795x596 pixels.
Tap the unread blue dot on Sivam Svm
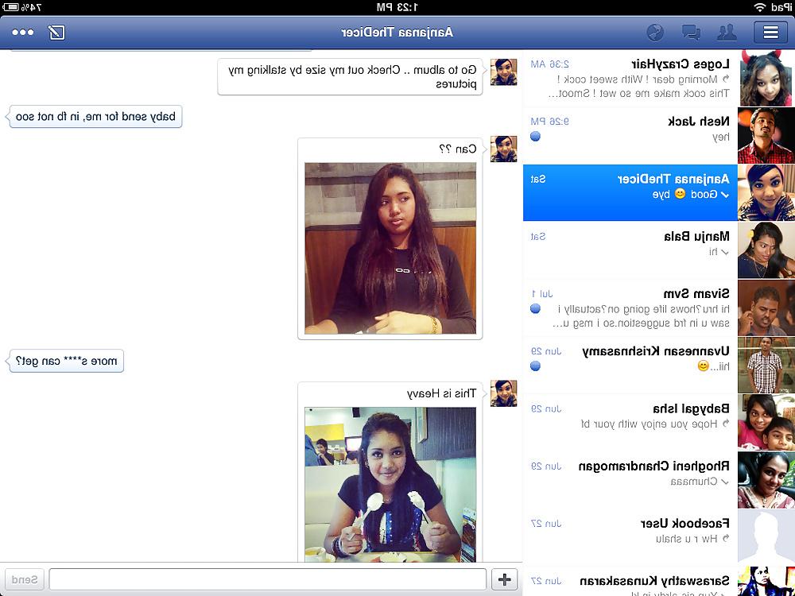click(535, 308)
